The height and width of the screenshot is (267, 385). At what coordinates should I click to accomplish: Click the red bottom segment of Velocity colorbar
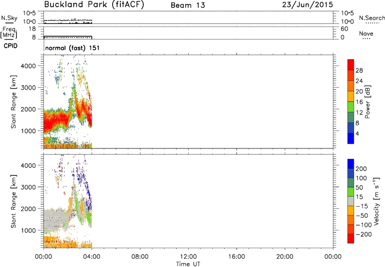pos(351,239)
